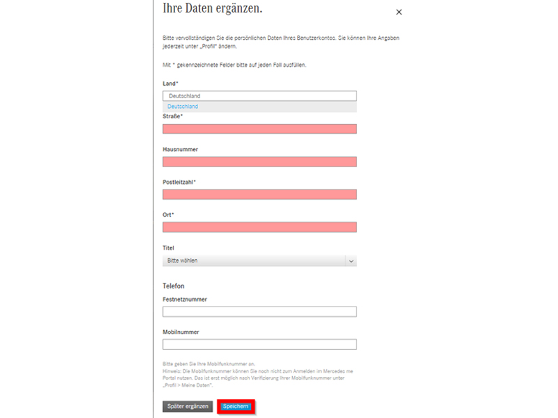Click into the Ort input field
Screen dimensions: 558x418
pyautogui.click(x=259, y=227)
